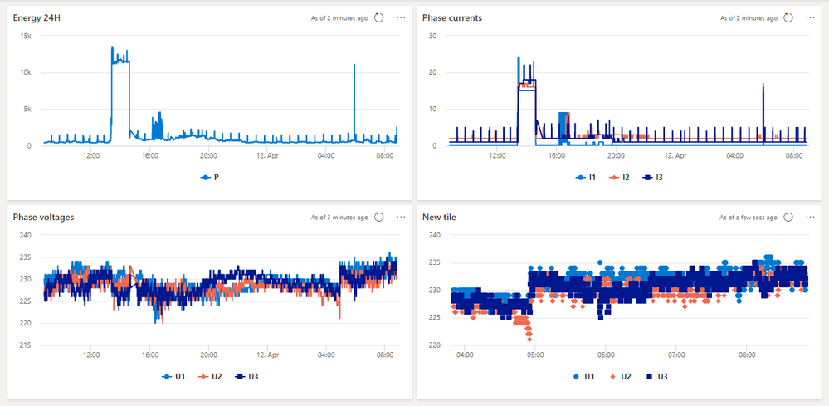Open Energy 24H tile more options menu
The image size is (829, 406).
[x=401, y=17]
